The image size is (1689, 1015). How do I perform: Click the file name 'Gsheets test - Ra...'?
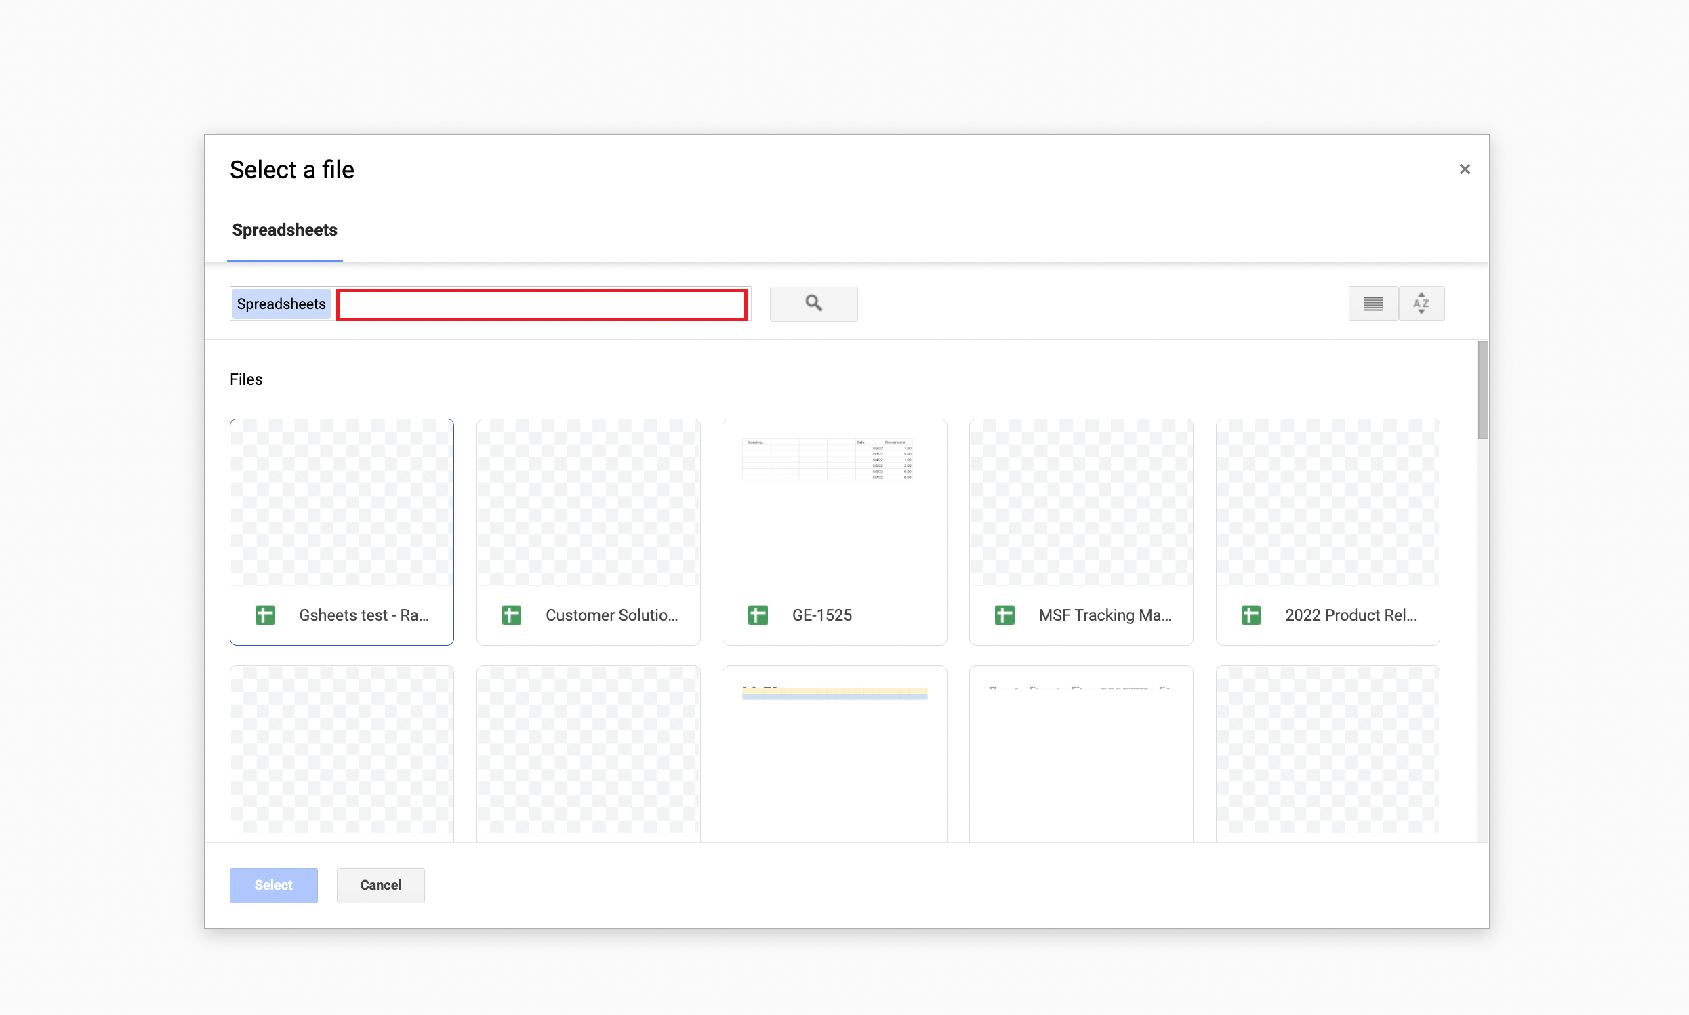(x=364, y=615)
